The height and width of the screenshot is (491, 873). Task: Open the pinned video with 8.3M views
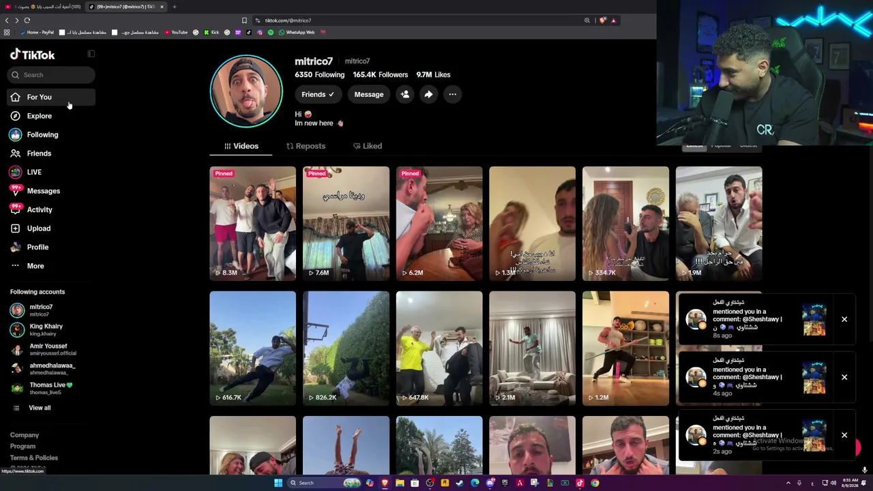(x=253, y=224)
